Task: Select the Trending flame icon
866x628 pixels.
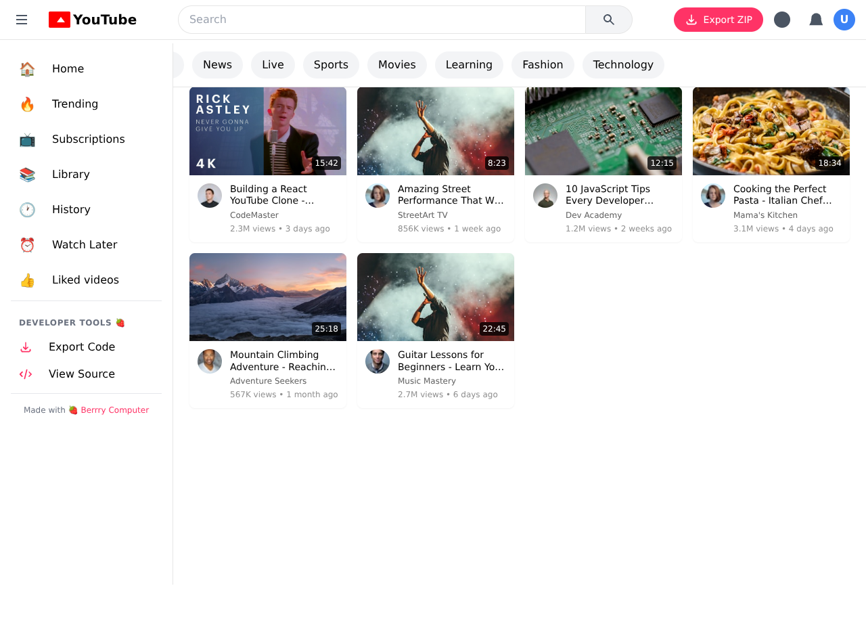Action: 26,104
